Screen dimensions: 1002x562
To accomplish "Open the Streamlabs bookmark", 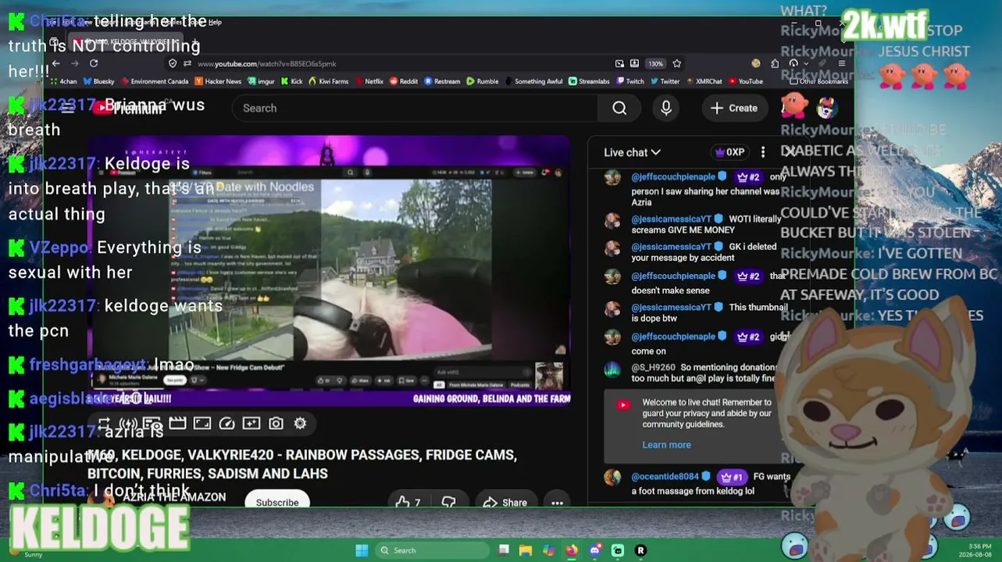I will point(589,81).
